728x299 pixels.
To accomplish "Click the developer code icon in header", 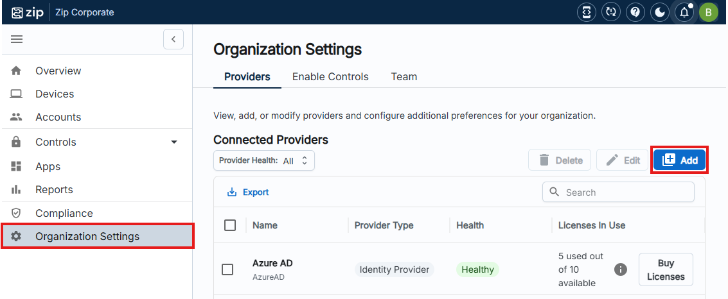I will point(587,12).
